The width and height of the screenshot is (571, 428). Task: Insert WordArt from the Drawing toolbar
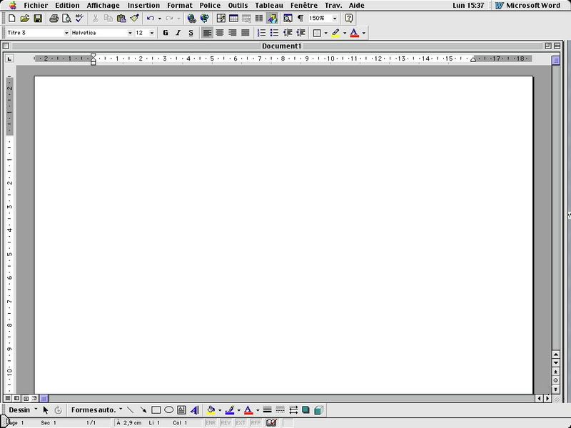194,410
